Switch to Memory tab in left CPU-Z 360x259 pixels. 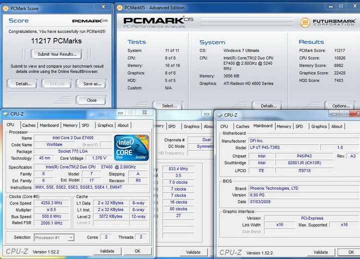click(70, 125)
